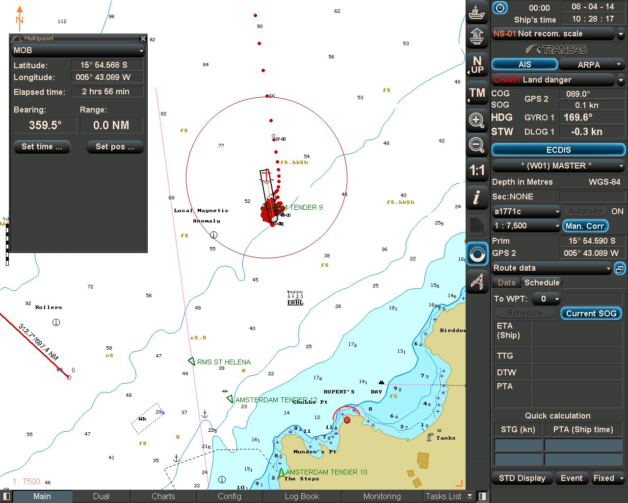The height and width of the screenshot is (503, 628).
Task: Toggle the Current SOG button
Action: click(x=591, y=313)
